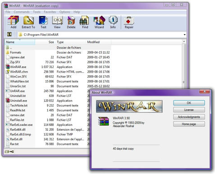Click the UnRAR.exe file icon
This screenshot has height=174, width=215.
tap(8, 91)
